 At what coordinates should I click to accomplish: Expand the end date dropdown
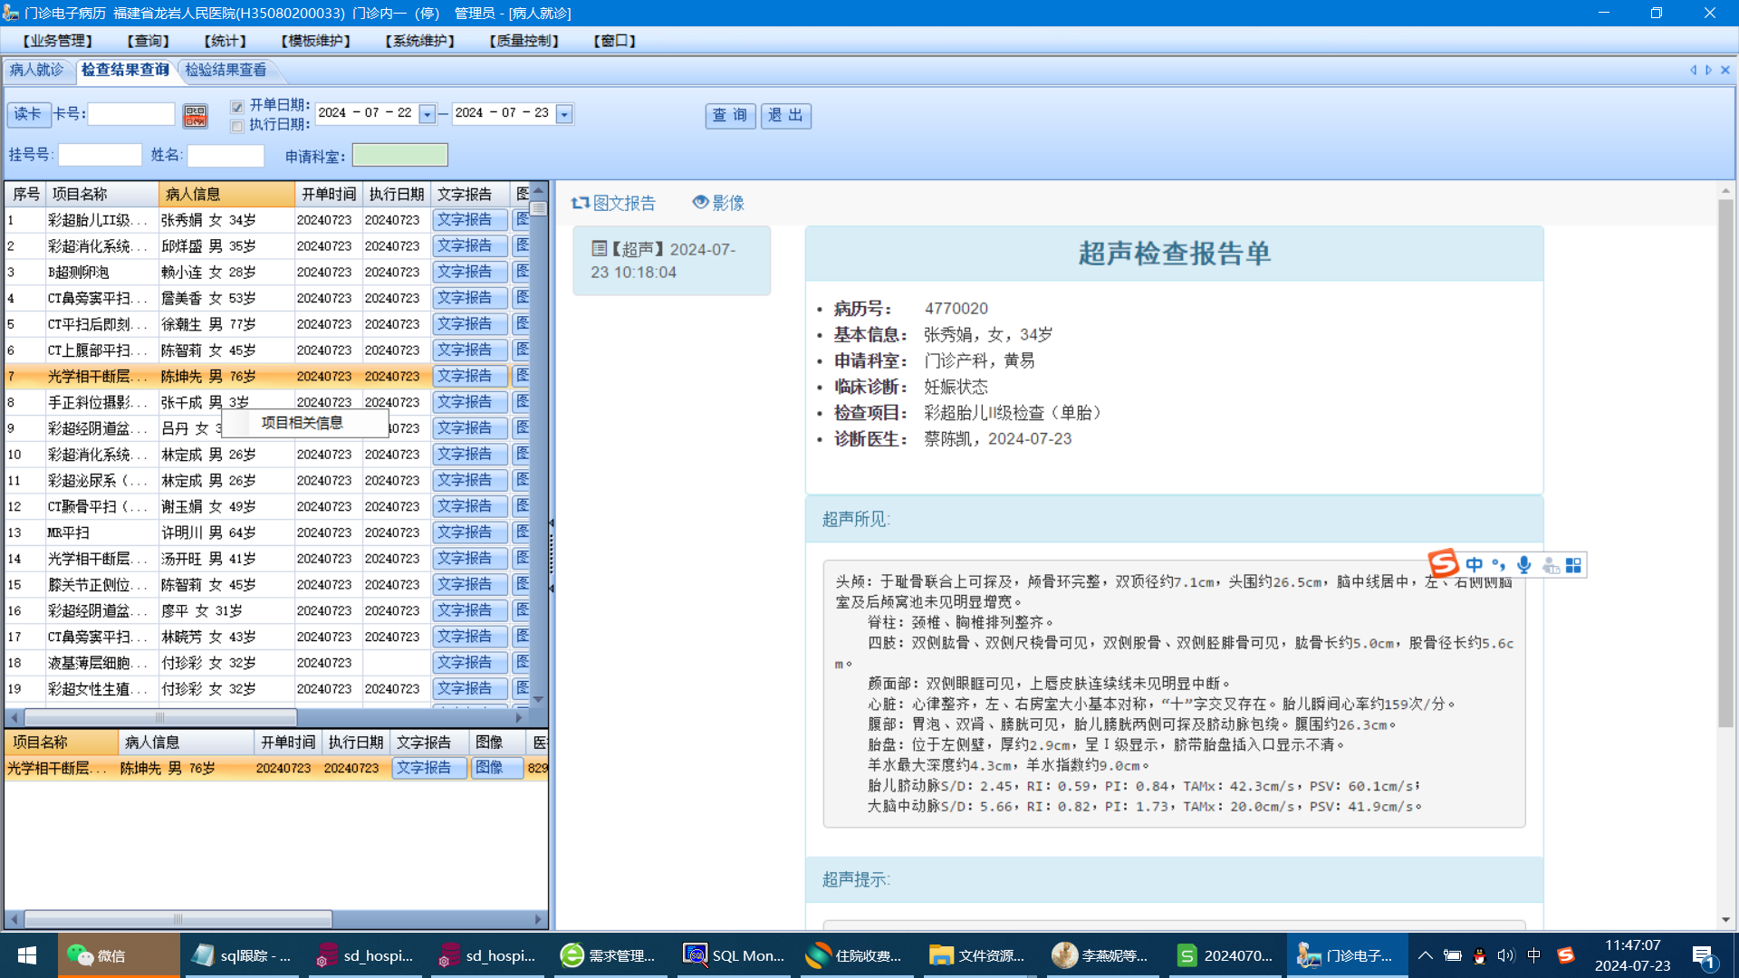tap(564, 114)
